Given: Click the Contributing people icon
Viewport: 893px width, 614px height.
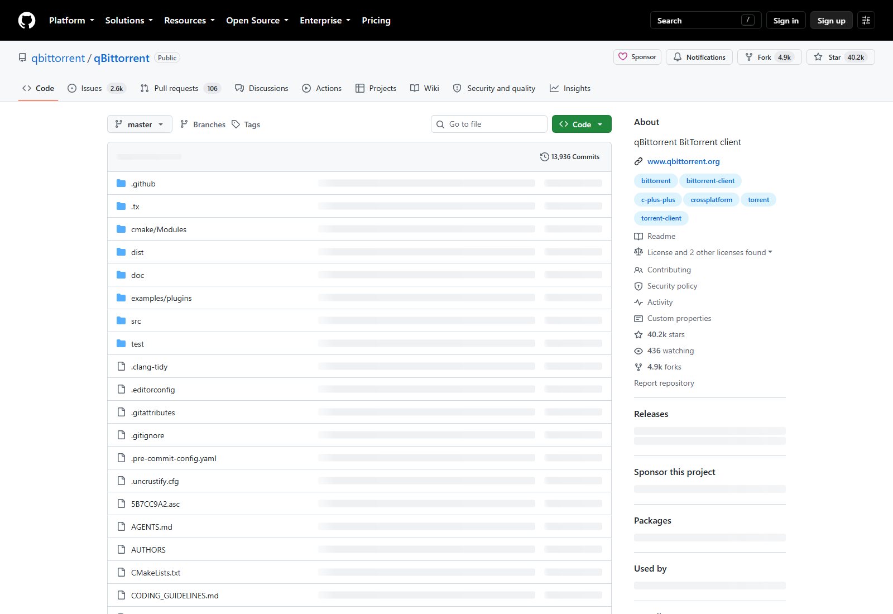Looking at the screenshot, I should click(638, 270).
